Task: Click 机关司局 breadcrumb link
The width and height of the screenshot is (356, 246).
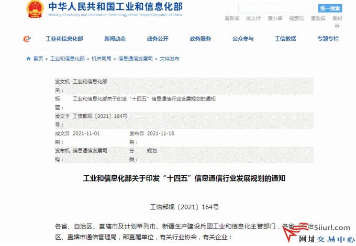Action: coord(102,59)
